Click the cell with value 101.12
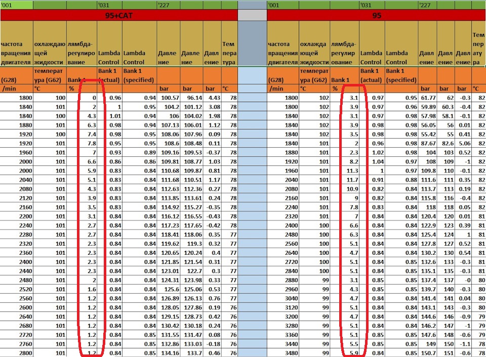Viewport: 486px width, 357px height. pyautogui.click(x=191, y=107)
